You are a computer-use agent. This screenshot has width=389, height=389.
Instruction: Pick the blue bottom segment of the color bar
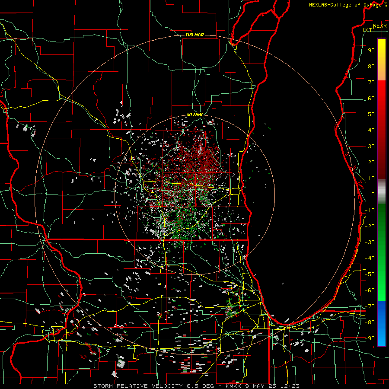click(382, 323)
